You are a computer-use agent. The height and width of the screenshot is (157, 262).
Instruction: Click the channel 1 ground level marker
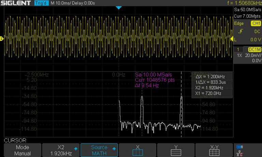click(x=2, y=39)
